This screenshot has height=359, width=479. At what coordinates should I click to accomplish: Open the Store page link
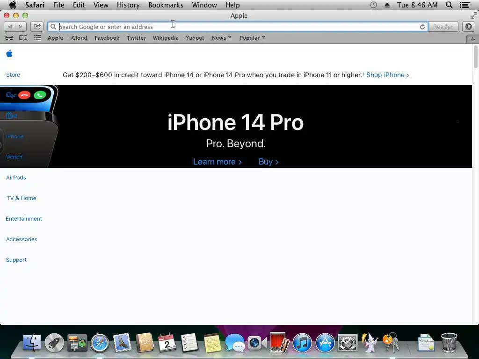[x=13, y=75]
